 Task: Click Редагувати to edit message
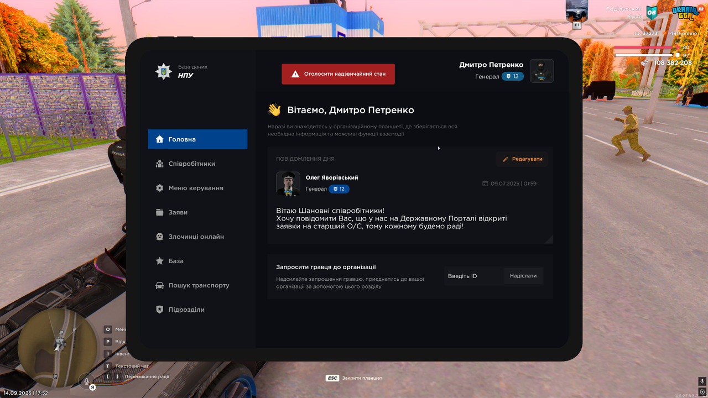coord(522,159)
